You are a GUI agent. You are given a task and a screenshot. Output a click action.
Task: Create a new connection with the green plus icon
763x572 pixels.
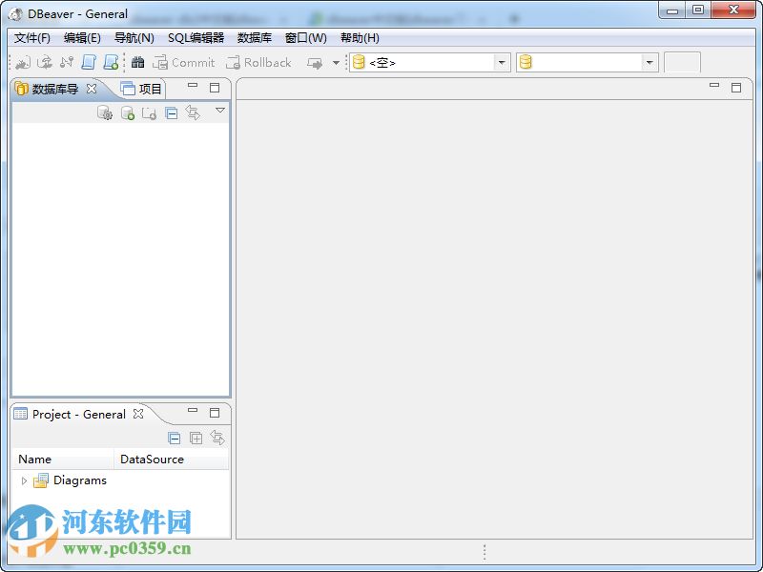pyautogui.click(x=127, y=112)
